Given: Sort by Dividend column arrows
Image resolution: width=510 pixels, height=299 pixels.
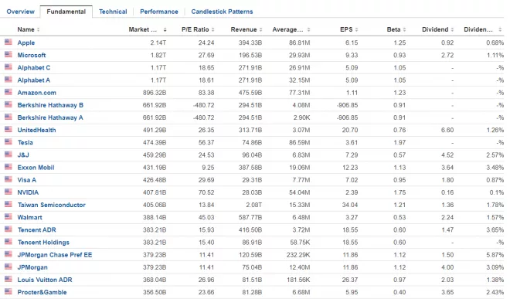Looking at the screenshot, I should pyautogui.click(x=452, y=29).
